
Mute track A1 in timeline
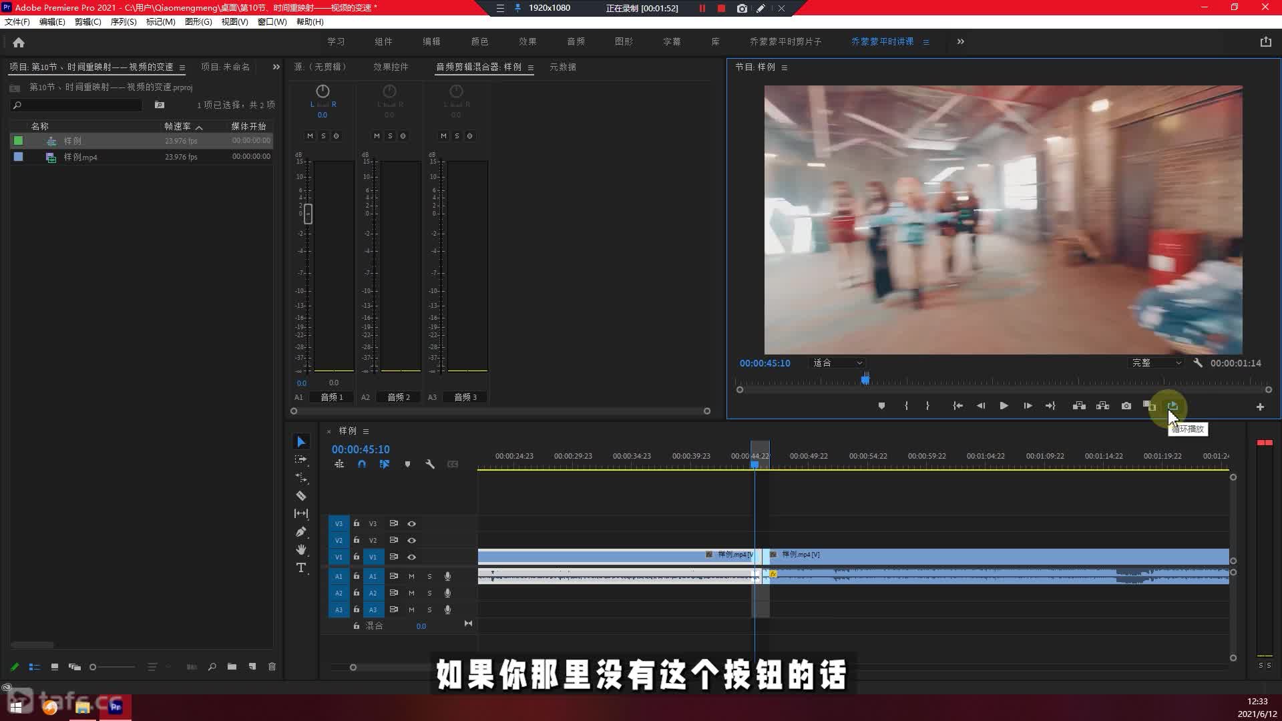pos(411,576)
